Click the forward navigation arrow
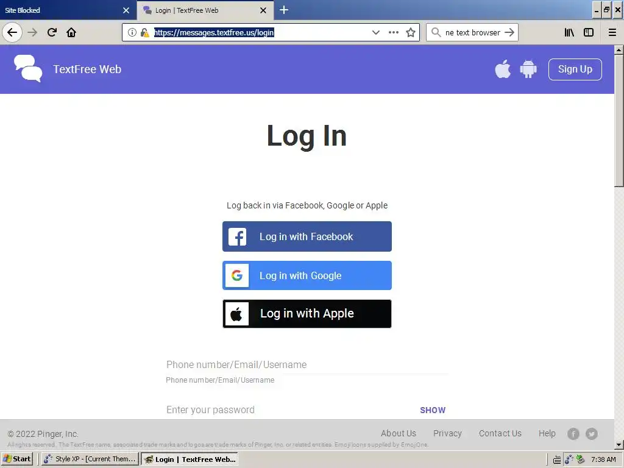The height and width of the screenshot is (468, 624). (x=33, y=32)
